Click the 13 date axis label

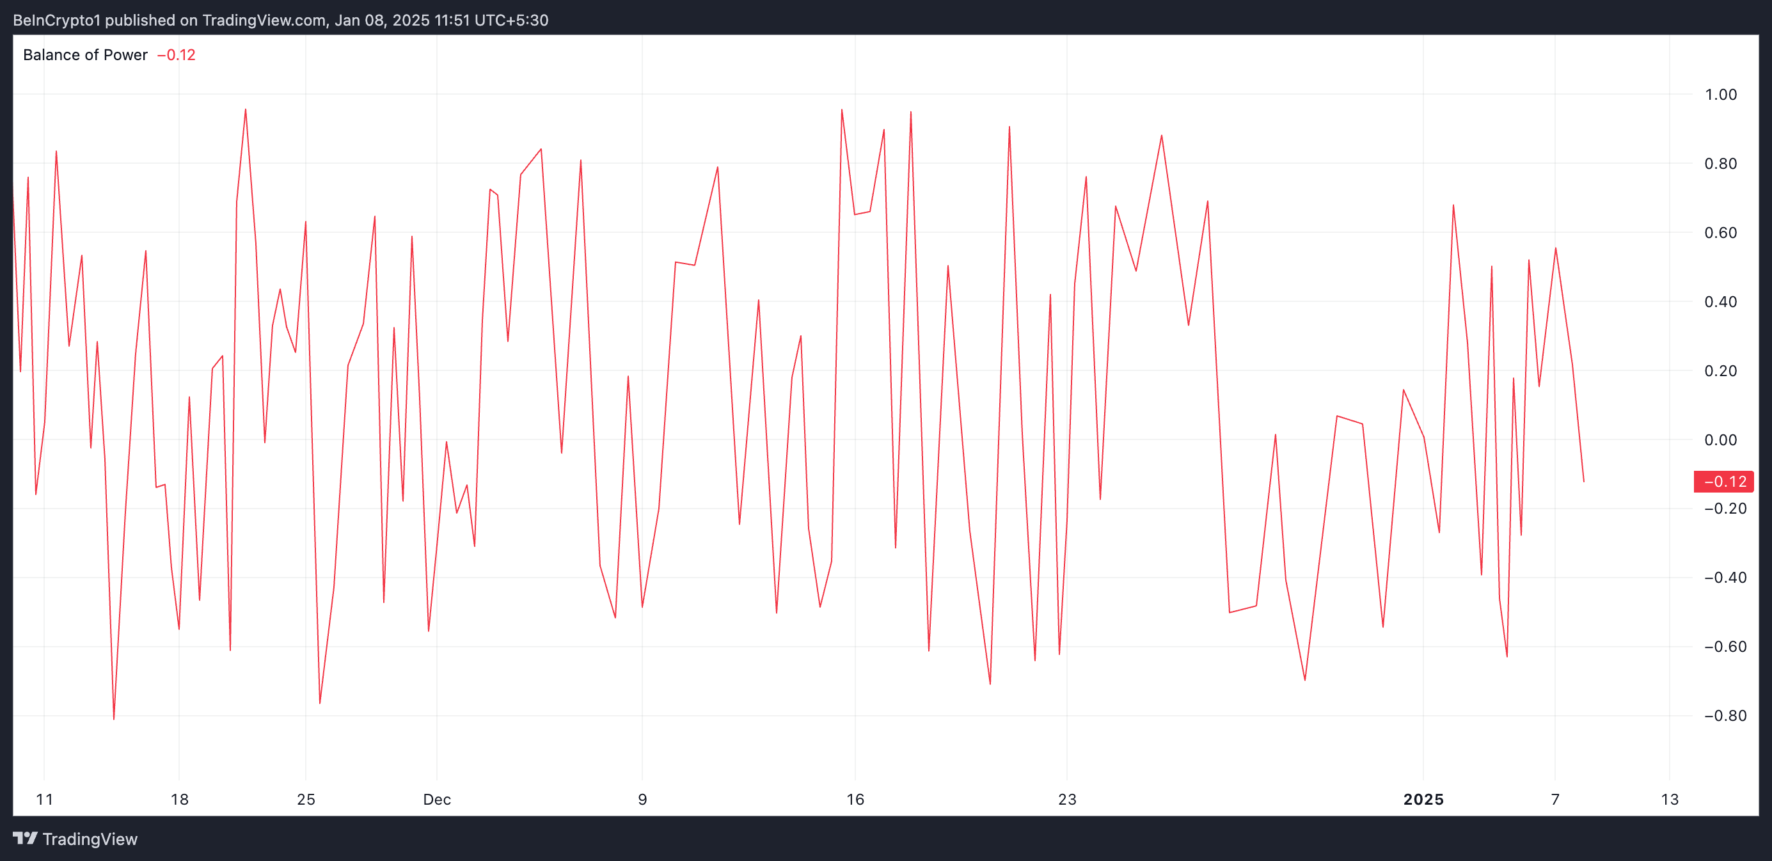tap(1670, 799)
